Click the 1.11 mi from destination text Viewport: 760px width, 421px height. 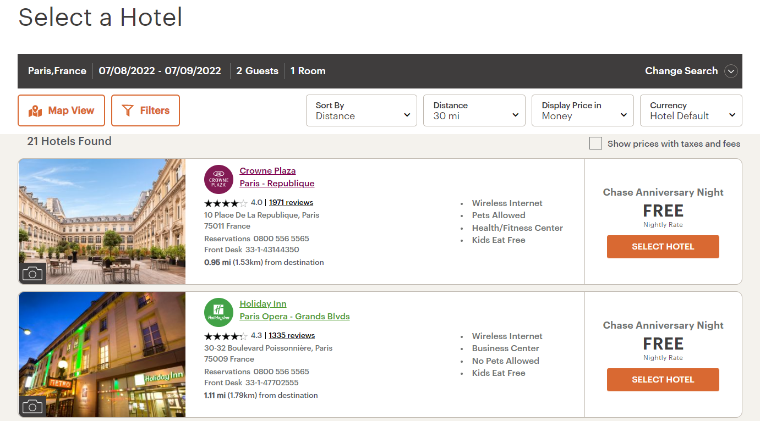coord(261,396)
